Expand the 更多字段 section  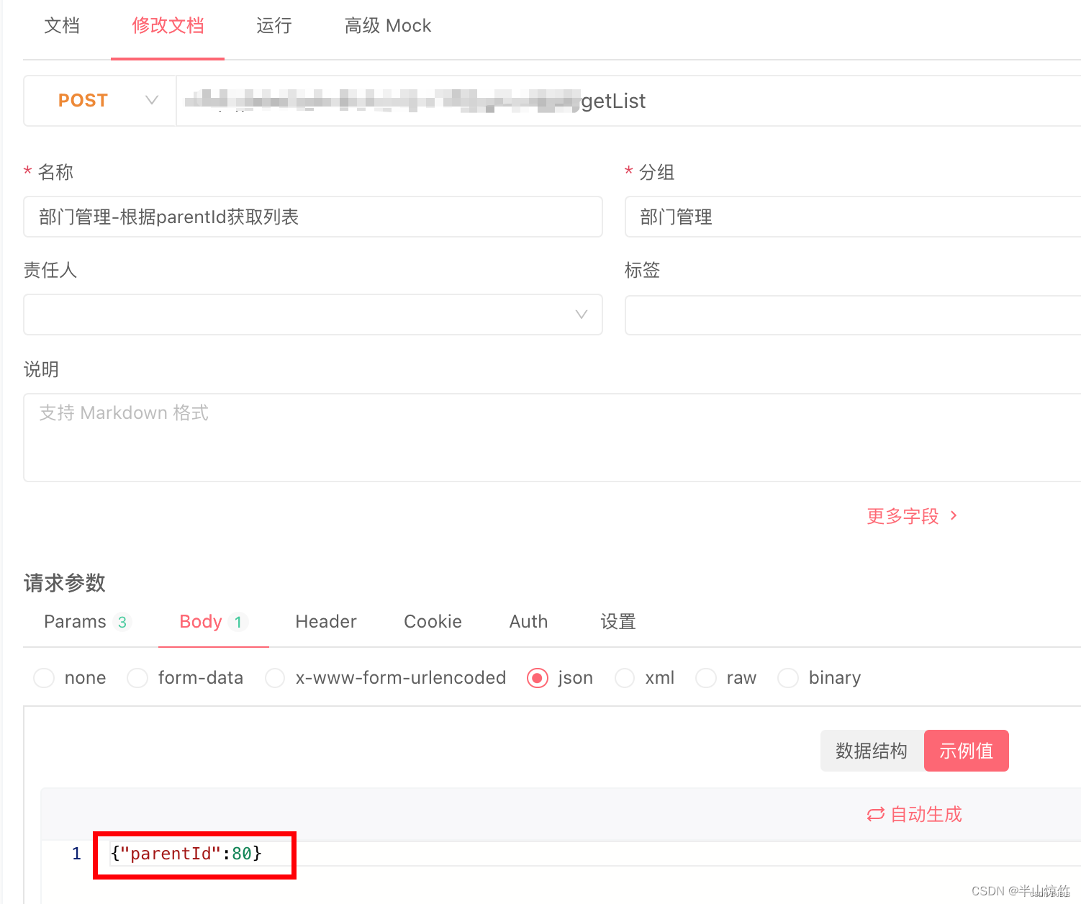tap(910, 515)
